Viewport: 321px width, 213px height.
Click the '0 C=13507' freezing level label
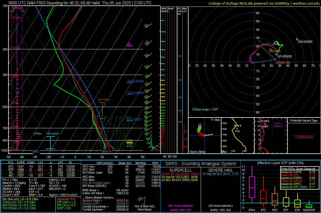coord(134,119)
